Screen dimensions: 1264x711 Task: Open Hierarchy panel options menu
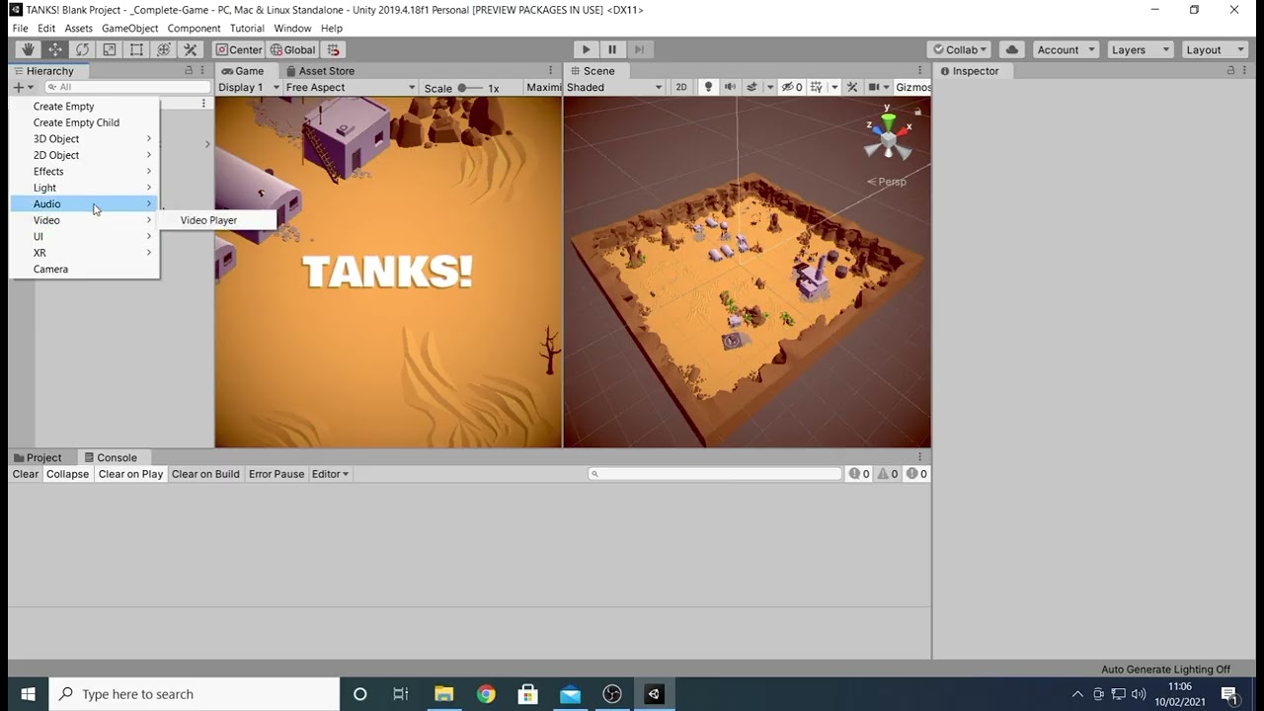203,71
